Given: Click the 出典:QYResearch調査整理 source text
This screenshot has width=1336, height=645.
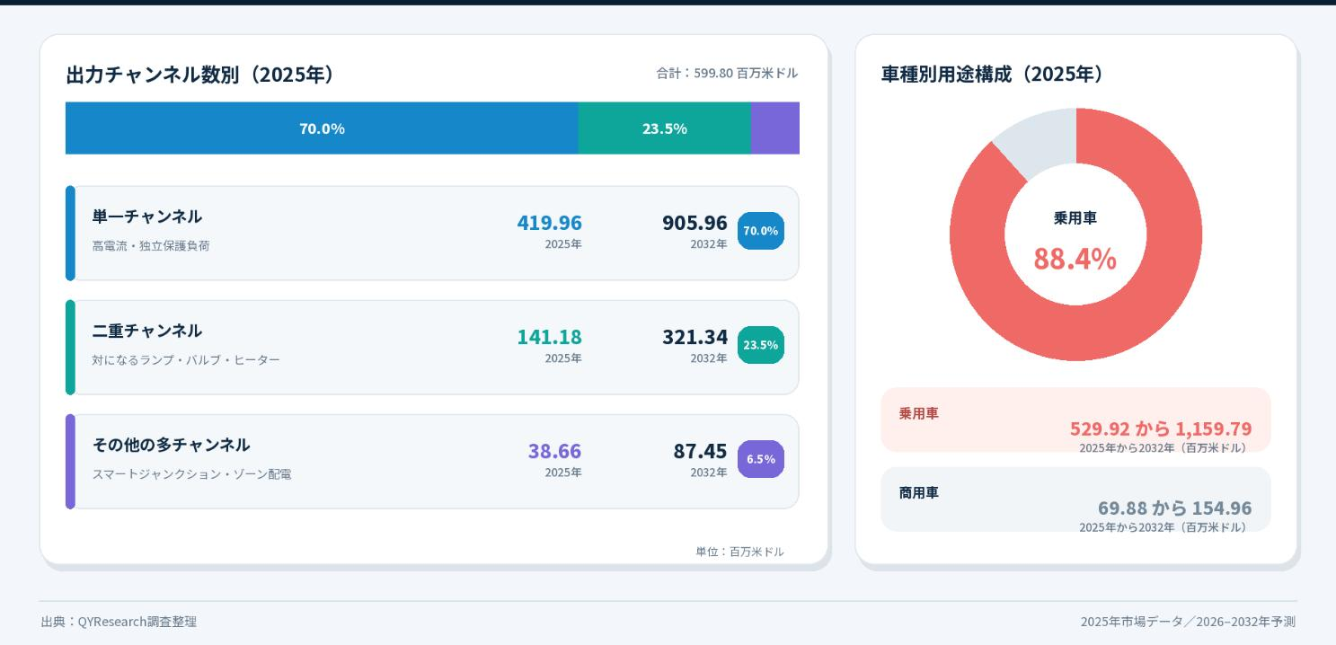Looking at the screenshot, I should tap(119, 622).
